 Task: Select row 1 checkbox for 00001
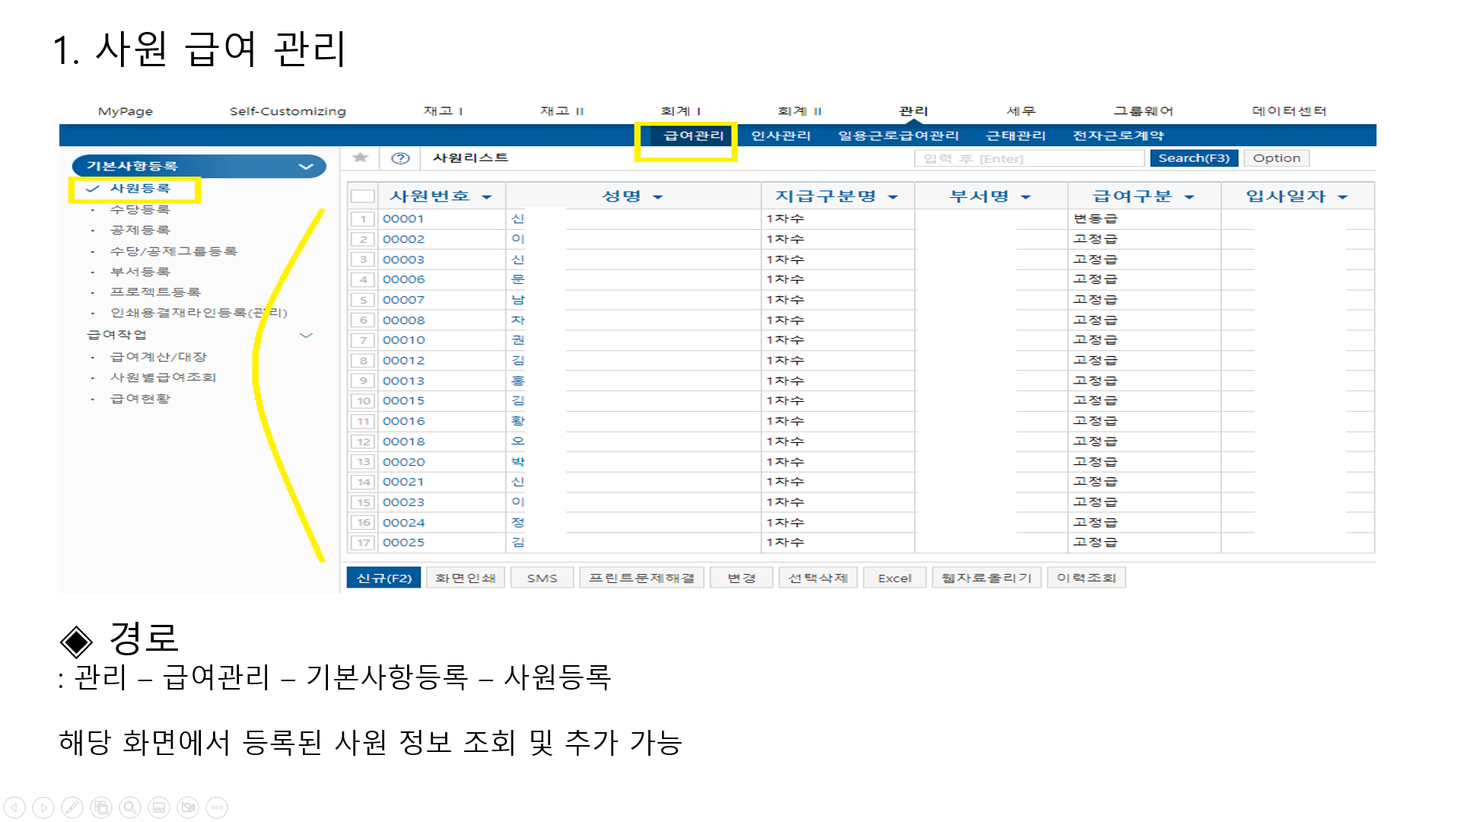pos(363,219)
